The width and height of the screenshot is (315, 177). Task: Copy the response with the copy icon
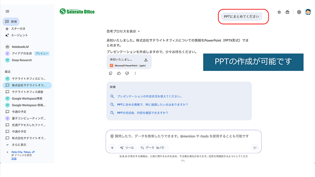point(111,74)
